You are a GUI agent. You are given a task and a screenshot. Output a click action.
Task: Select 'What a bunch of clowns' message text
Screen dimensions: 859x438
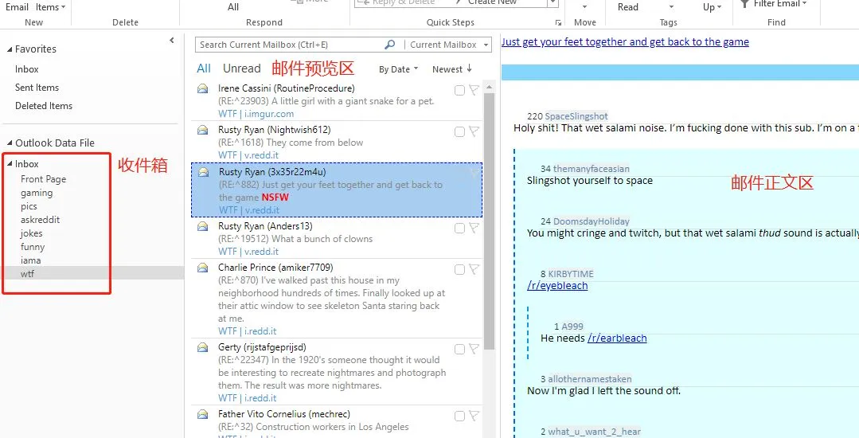[x=322, y=239]
